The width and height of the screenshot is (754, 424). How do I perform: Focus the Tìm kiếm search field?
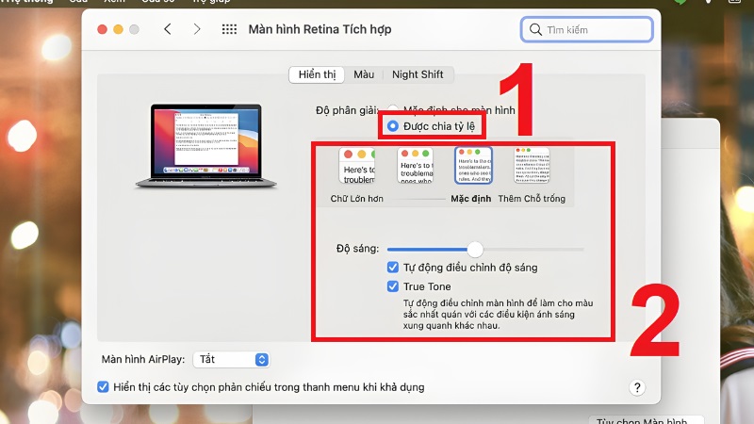(x=586, y=30)
